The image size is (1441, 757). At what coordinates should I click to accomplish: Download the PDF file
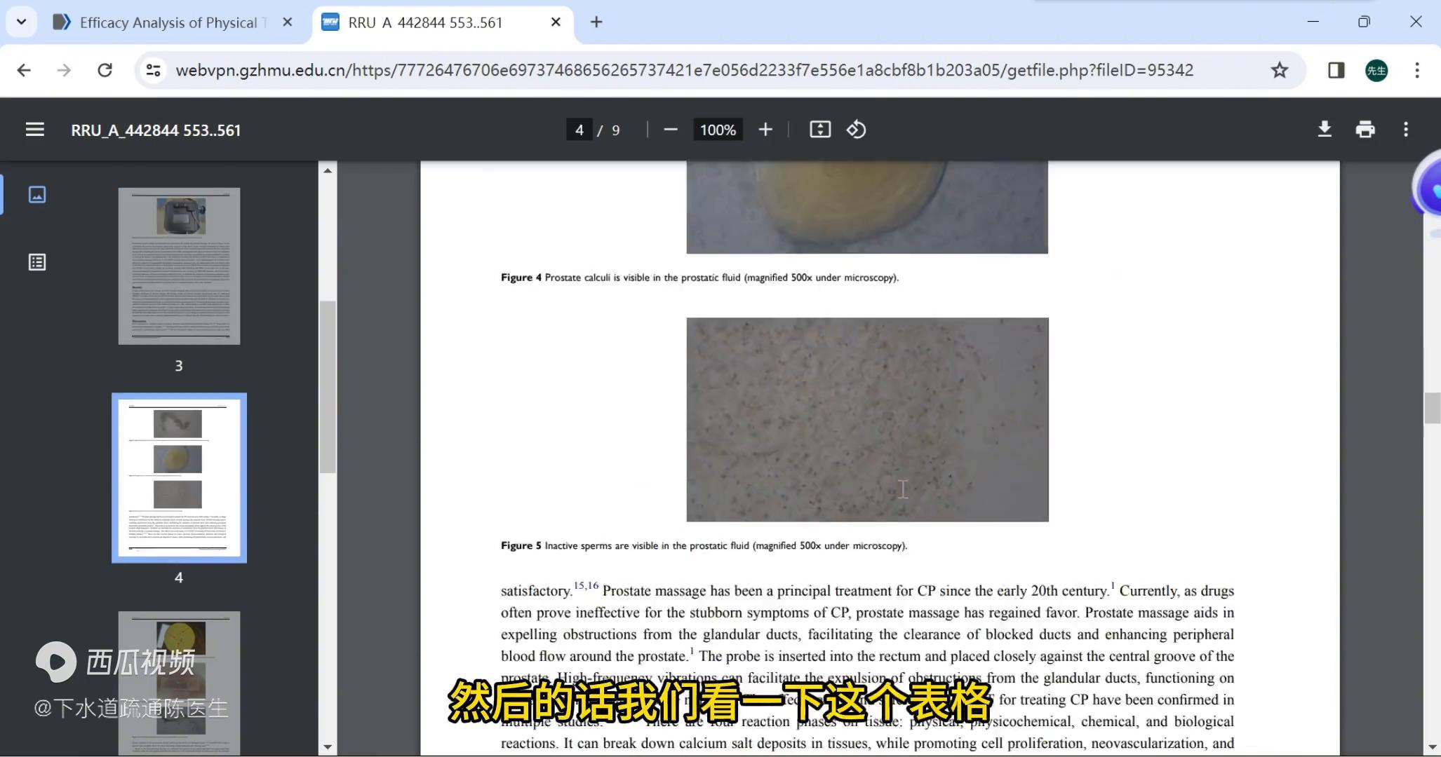[1325, 129]
